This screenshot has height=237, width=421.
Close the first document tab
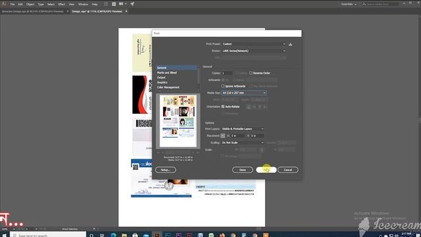(67, 11)
